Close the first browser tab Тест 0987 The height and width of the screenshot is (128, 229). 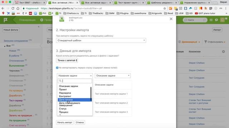coord(44,2)
